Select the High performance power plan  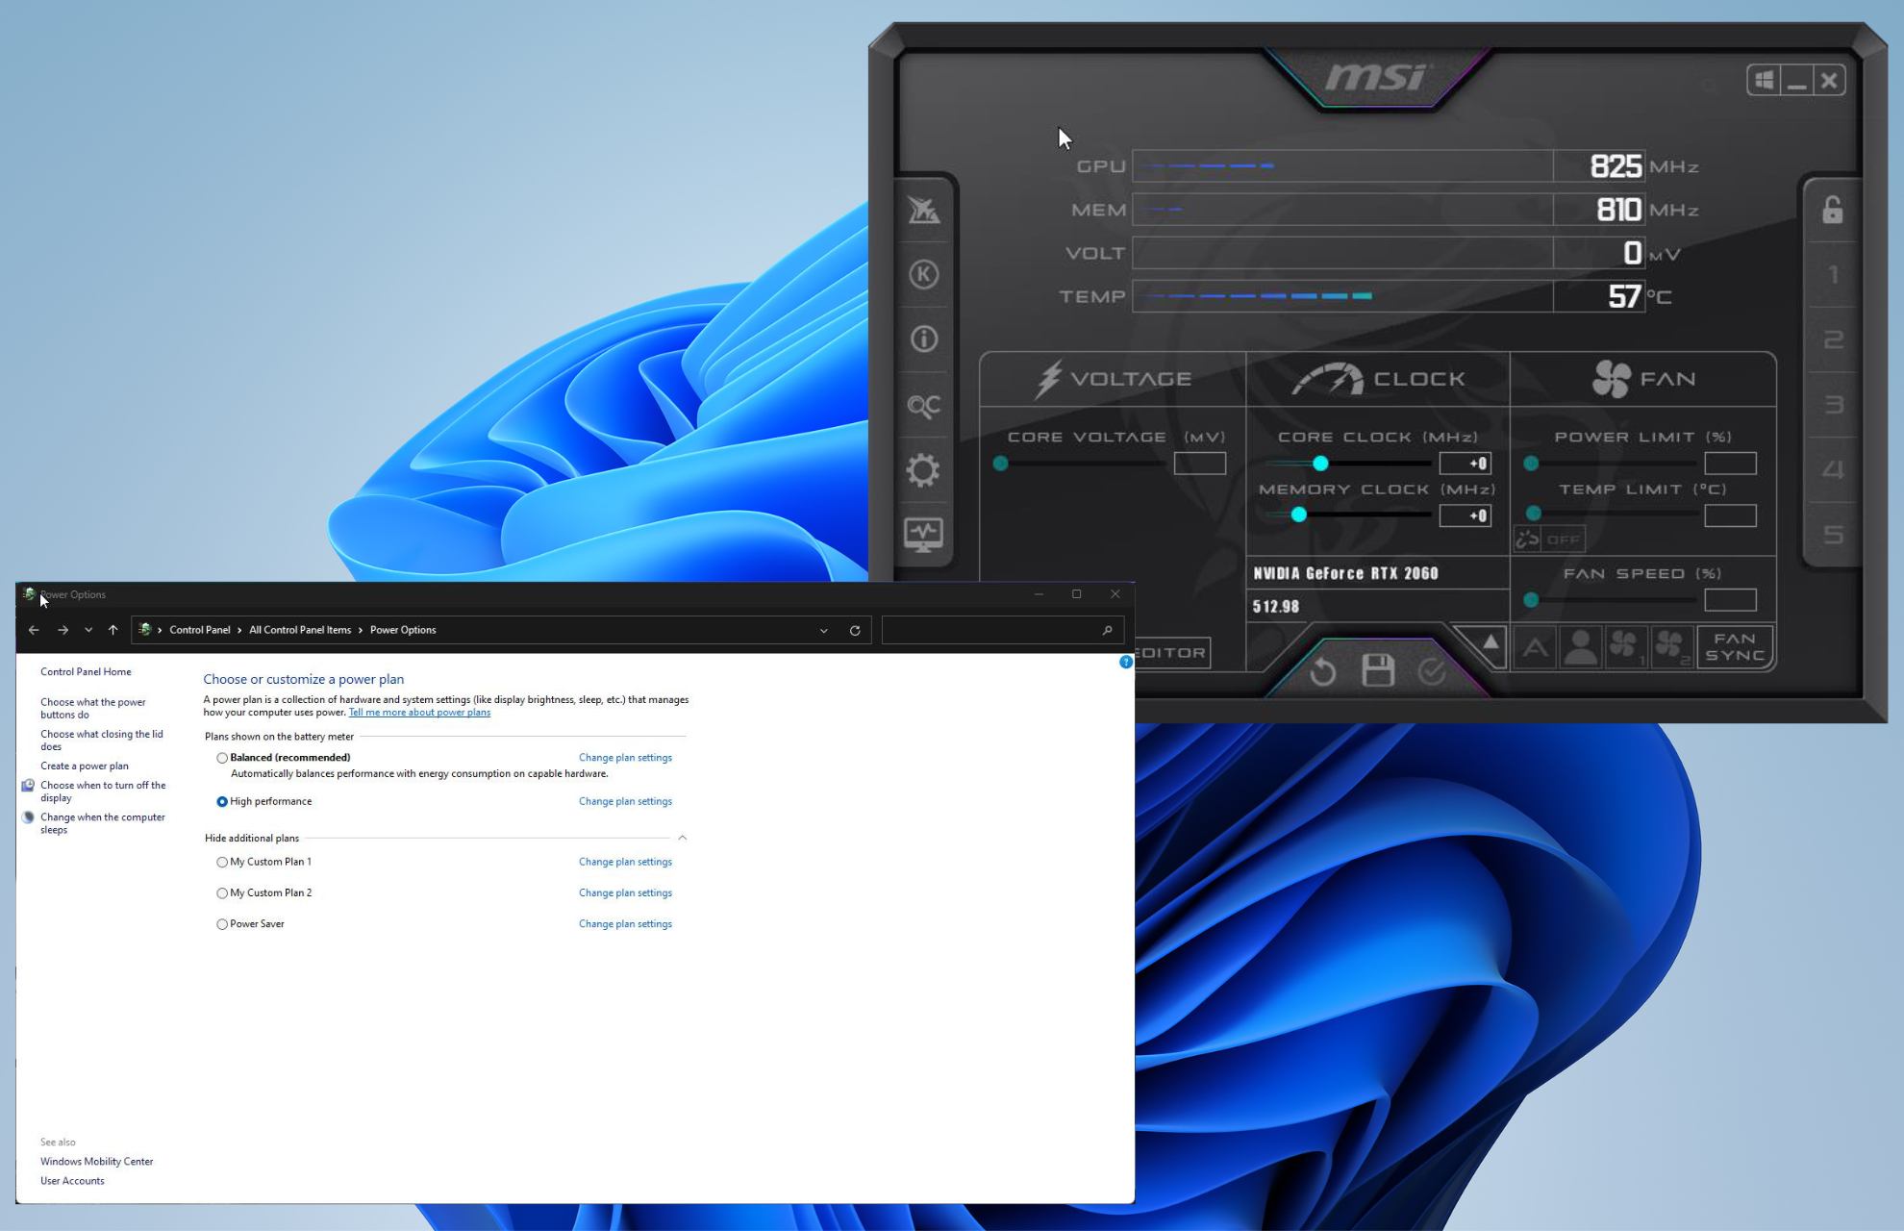[222, 801]
